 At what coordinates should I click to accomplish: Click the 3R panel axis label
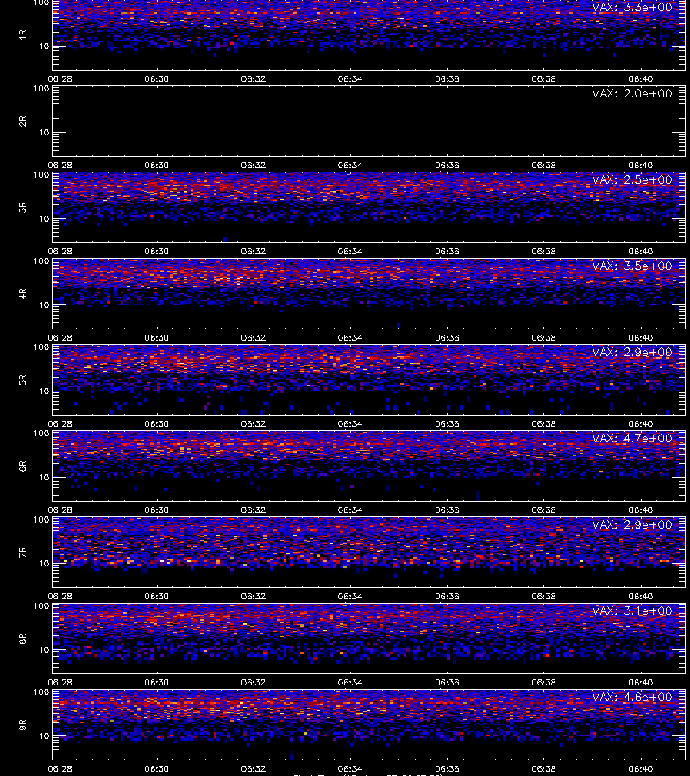pos(22,207)
